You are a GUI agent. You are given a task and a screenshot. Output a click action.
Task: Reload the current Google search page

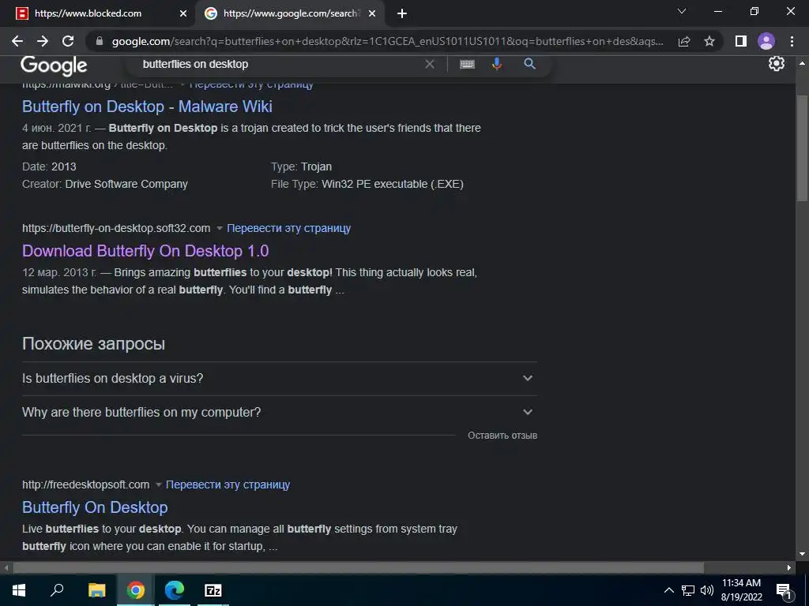pos(68,41)
